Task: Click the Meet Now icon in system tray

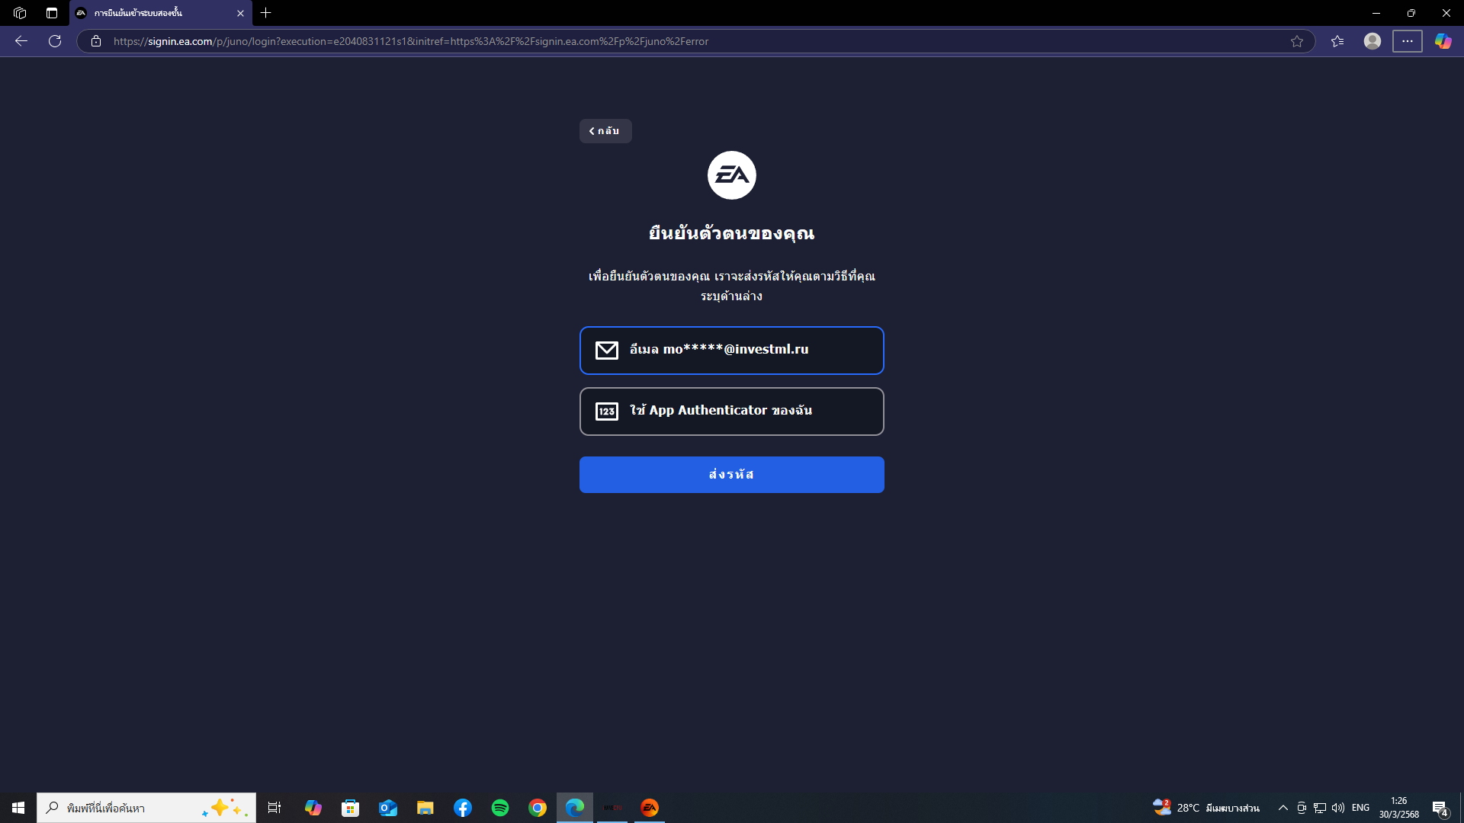Action: 1302,808
